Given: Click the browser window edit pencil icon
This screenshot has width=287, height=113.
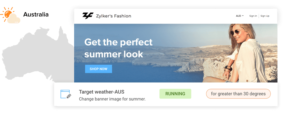Looking at the screenshot, I should tap(66, 94).
